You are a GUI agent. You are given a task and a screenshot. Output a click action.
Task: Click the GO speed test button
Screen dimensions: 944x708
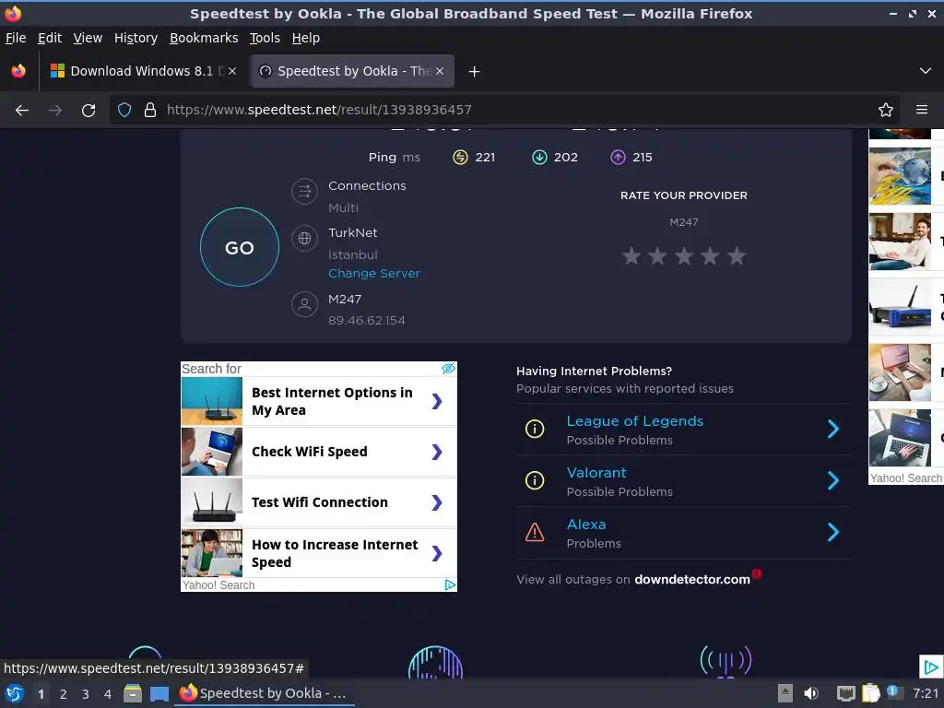[240, 247]
